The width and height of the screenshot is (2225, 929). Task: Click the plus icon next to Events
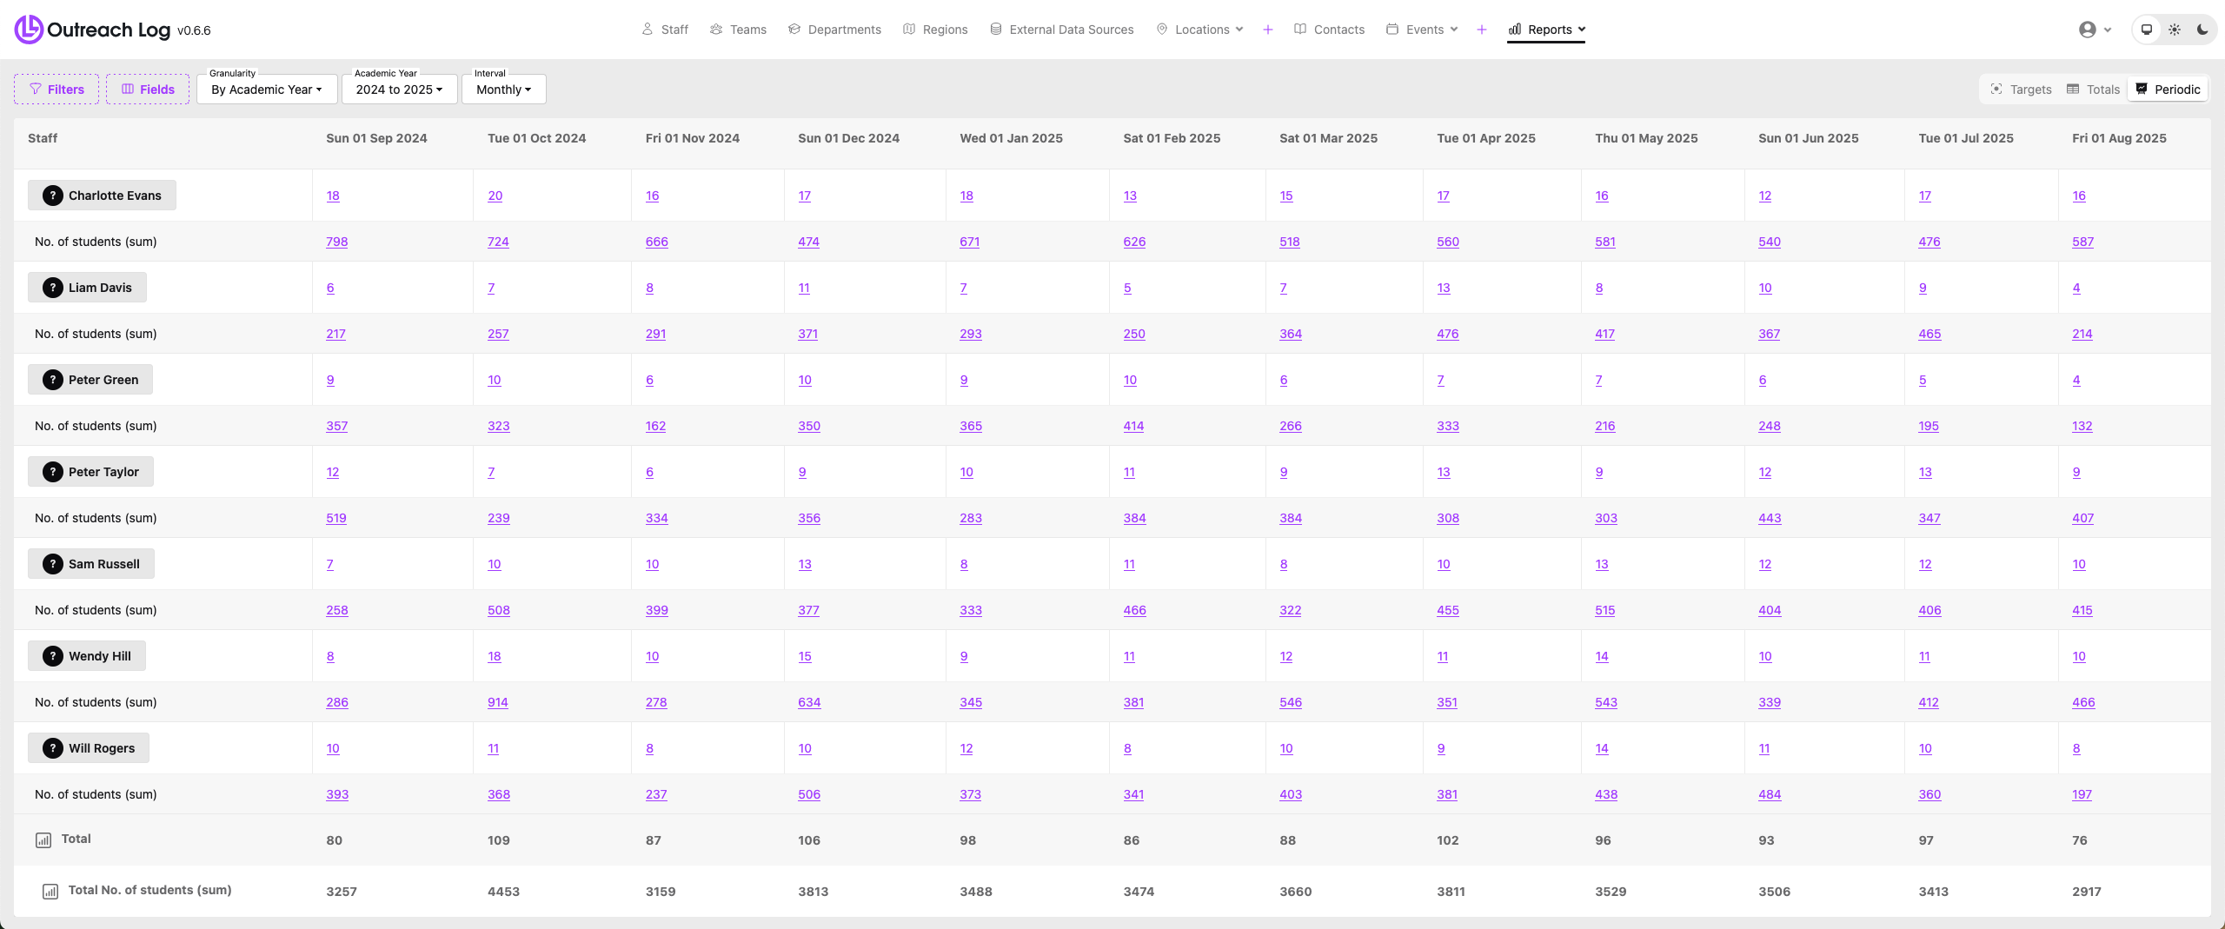(x=1482, y=30)
